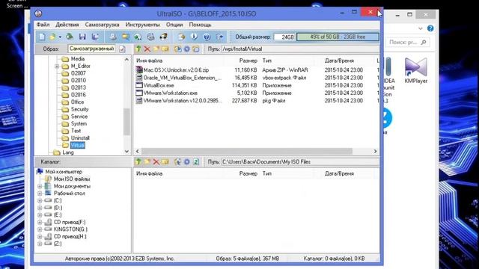Expand the (C:) drive node

click(40, 201)
